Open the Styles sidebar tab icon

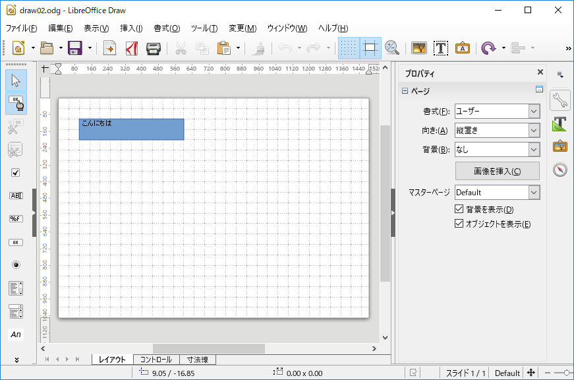[x=560, y=124]
